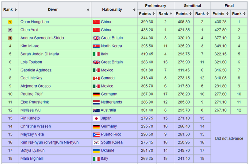This screenshot has width=249, height=164.
Task: Click the Netherlands flag icon
Action: tap(96, 102)
